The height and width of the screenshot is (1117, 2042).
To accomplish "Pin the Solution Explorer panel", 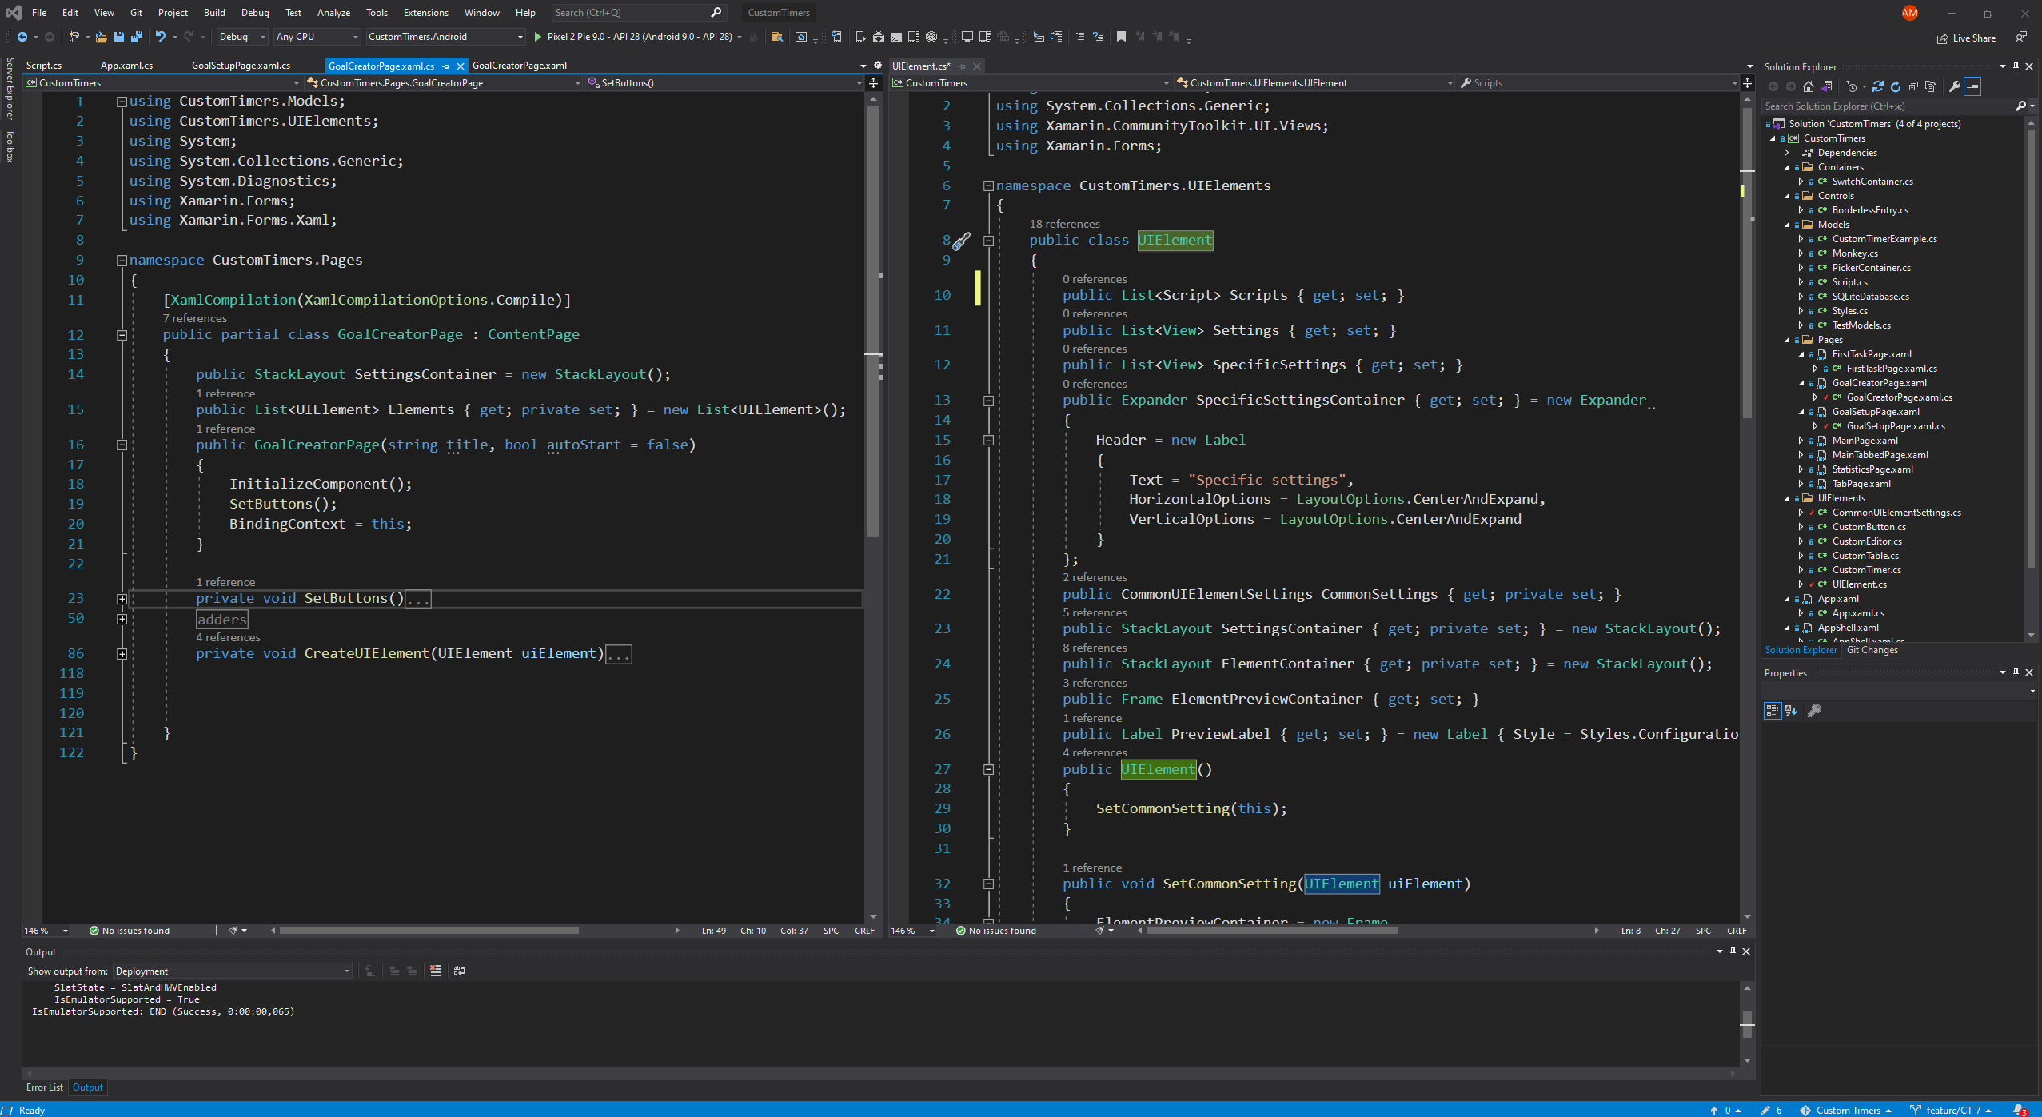I will 2016,66.
